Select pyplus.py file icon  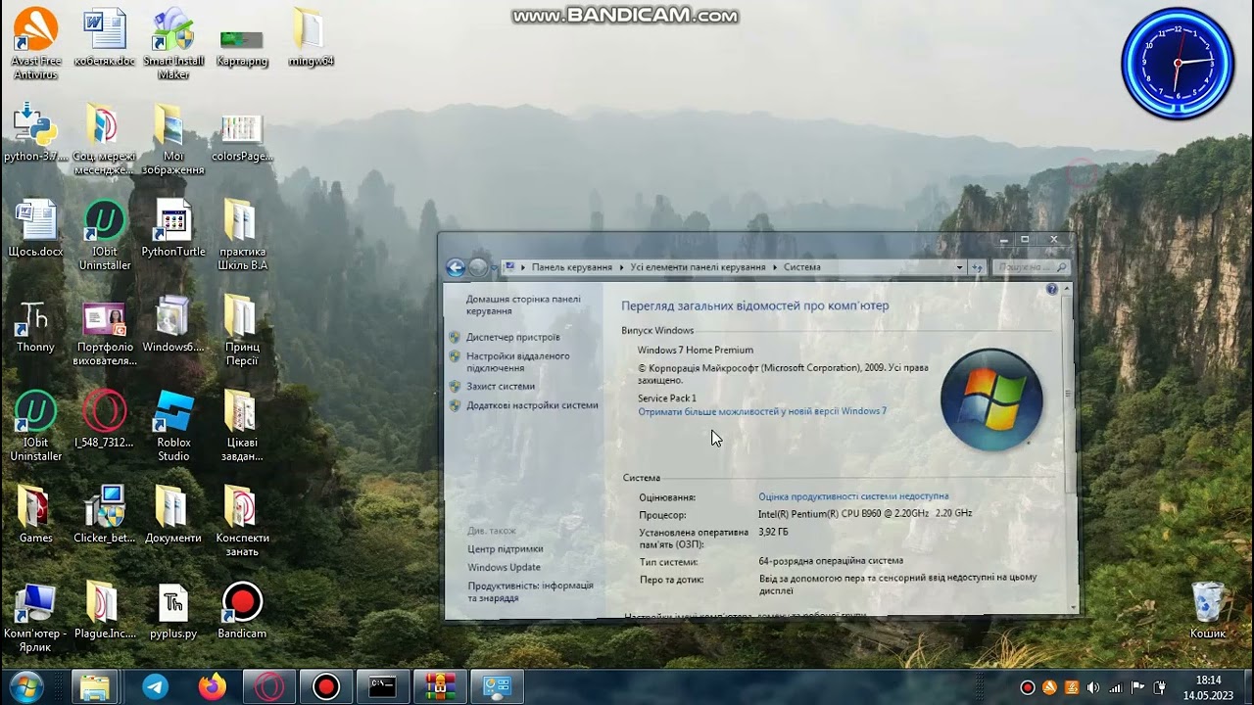[x=173, y=610]
